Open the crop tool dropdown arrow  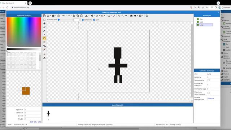click(x=111, y=16)
